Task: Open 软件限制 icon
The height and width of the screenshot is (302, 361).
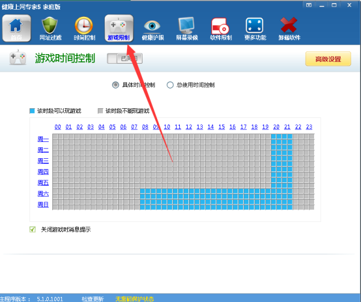Action: tap(220, 28)
